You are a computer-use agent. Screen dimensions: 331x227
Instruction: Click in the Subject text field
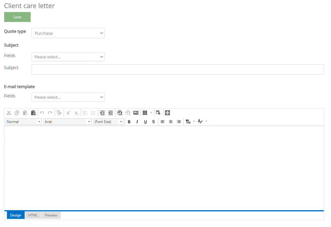pos(177,70)
